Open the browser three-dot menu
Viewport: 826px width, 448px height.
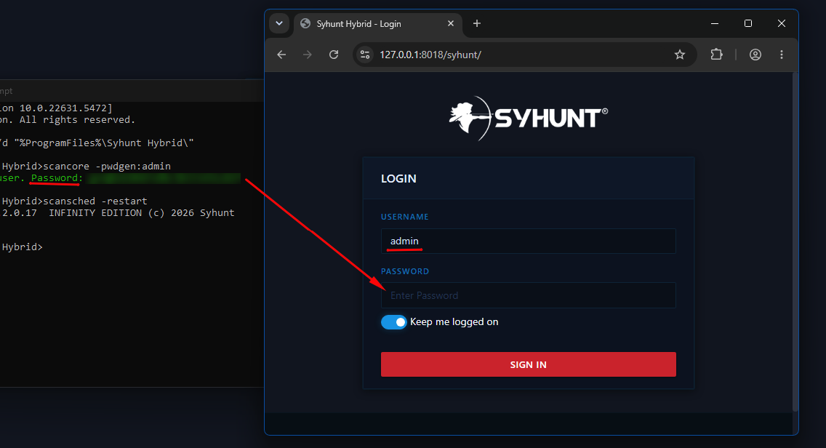(782, 55)
